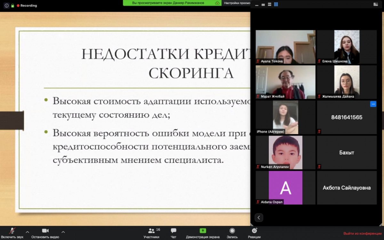Expand audio options arrow beside microphone

27,232
